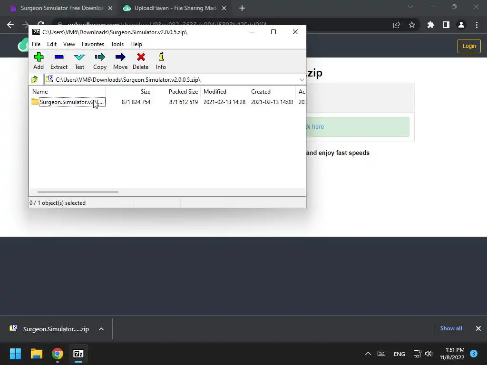Click the Add button in 7-Zip toolbar
Screen dimensions: 487x365
pos(39,61)
